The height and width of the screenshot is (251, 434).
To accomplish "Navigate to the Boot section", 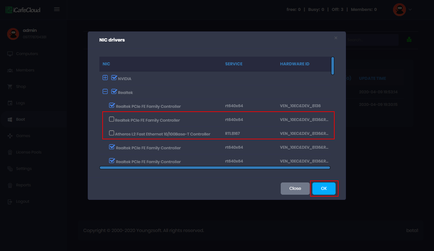I will [x=10, y=119].
